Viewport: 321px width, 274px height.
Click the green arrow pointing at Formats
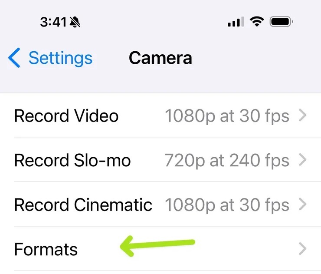tap(157, 245)
